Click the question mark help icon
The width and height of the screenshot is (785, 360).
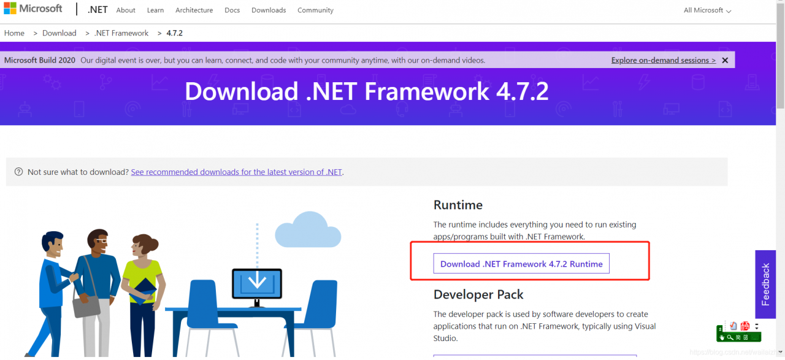coord(18,172)
